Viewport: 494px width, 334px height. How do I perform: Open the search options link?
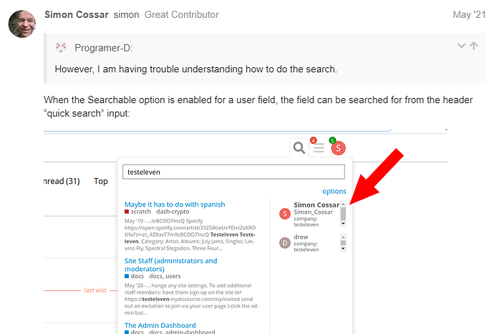[x=334, y=192]
